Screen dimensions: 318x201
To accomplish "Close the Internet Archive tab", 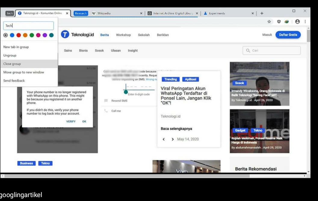I will point(197,13).
